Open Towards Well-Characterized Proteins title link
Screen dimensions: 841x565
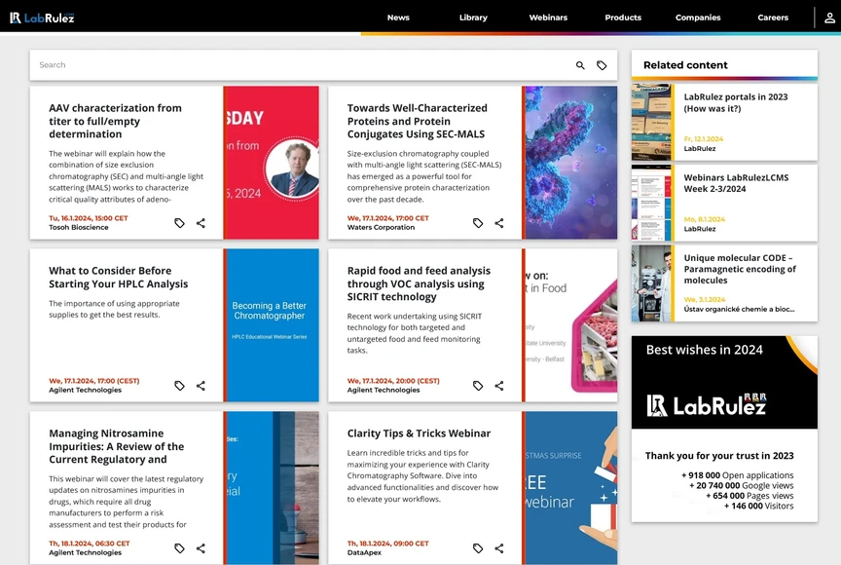pyautogui.click(x=418, y=121)
